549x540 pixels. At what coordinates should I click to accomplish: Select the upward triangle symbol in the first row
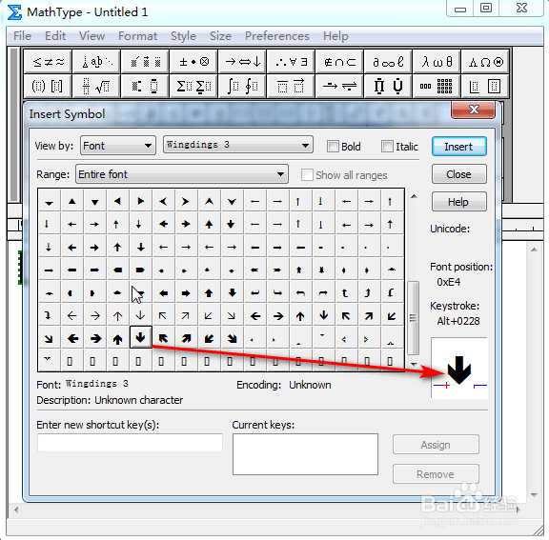tap(72, 201)
